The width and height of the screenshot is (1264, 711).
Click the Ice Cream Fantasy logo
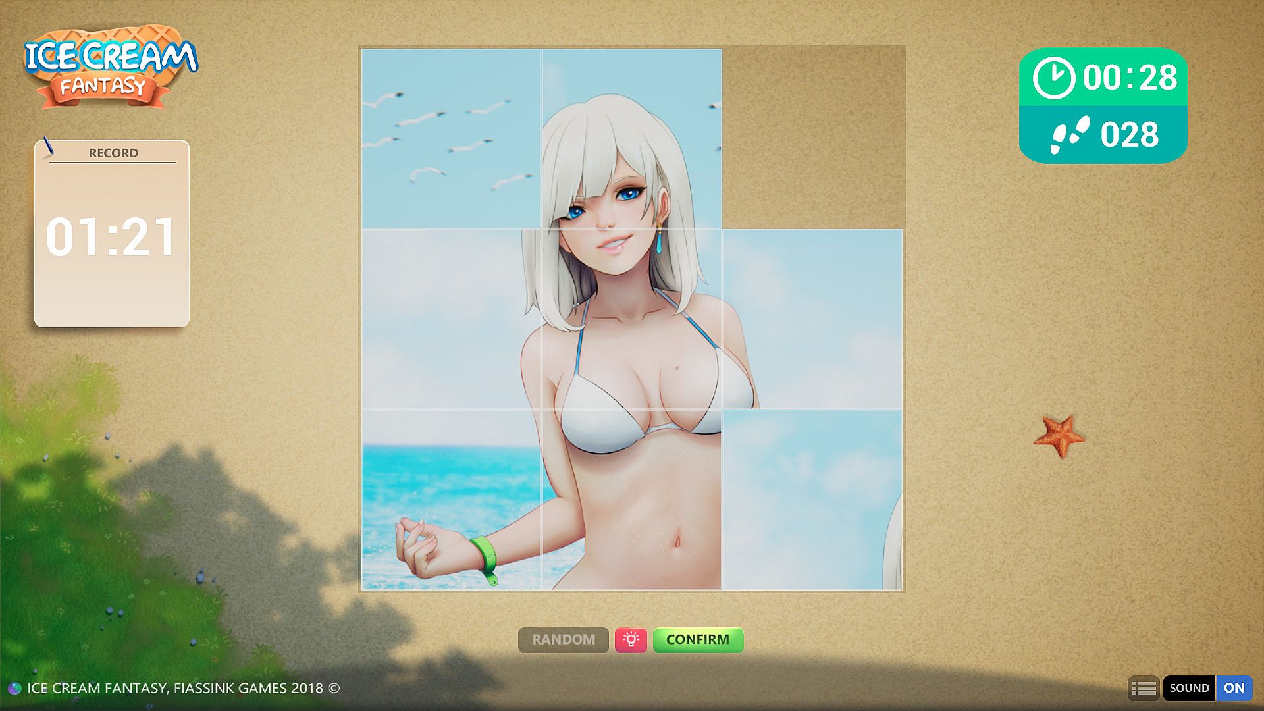111,67
